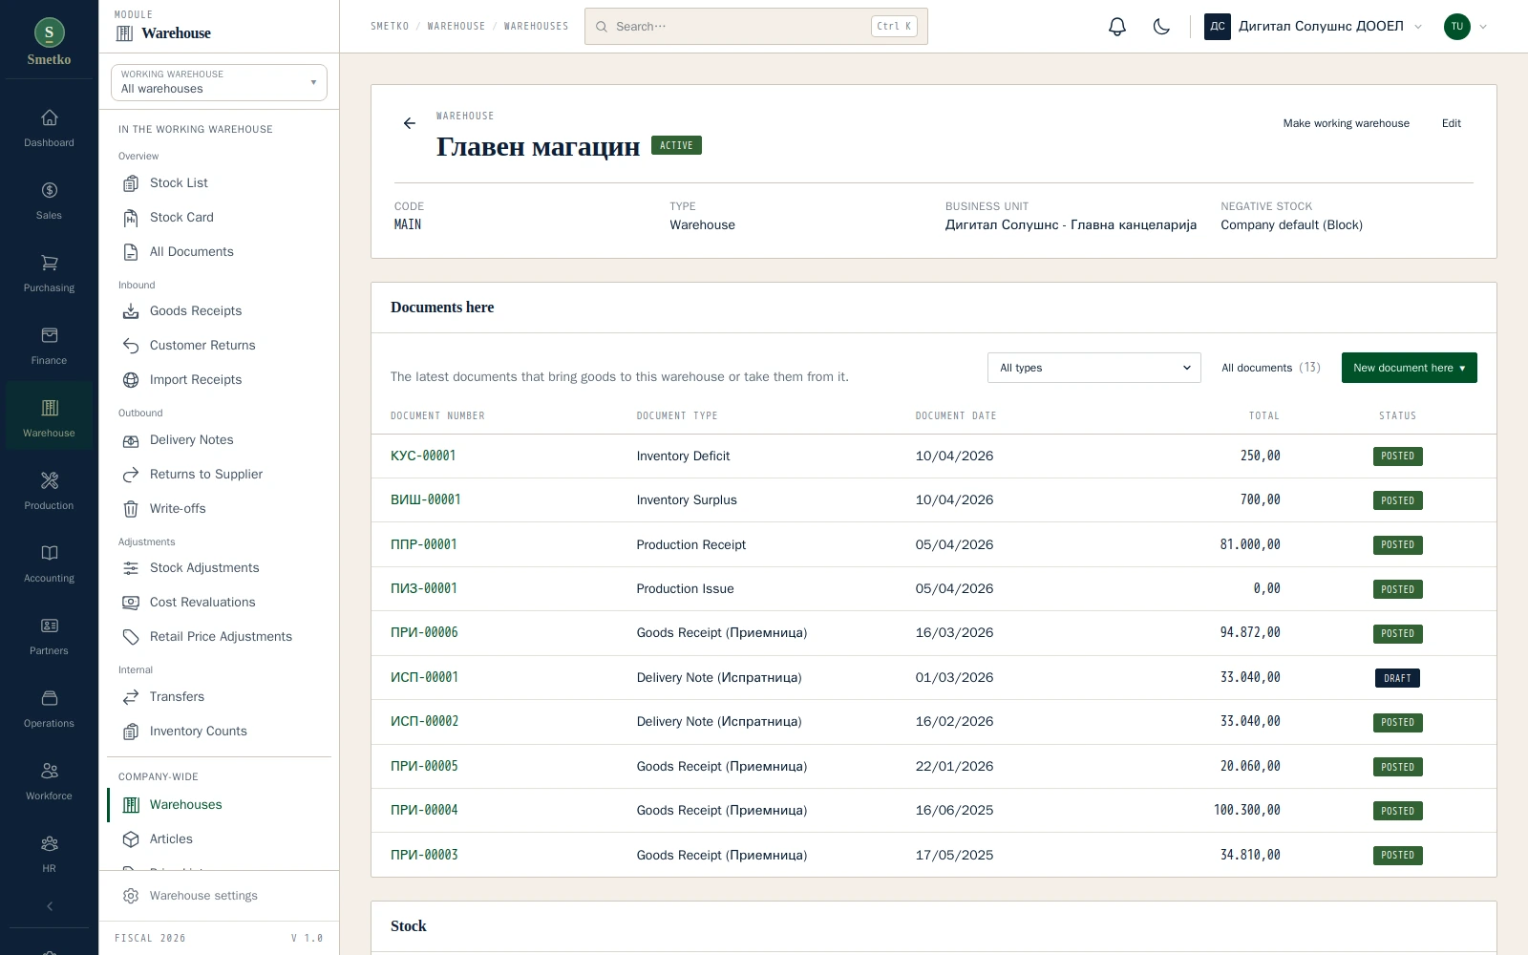
Task: Select Write-offs in the sidebar
Action: tap(219, 509)
